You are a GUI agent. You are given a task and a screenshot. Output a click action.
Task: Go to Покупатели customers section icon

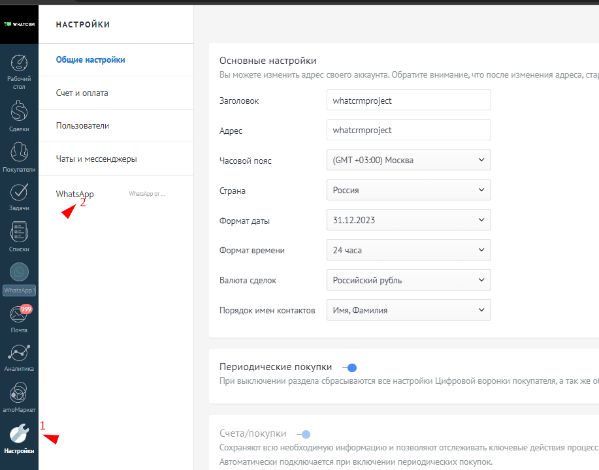click(x=19, y=151)
